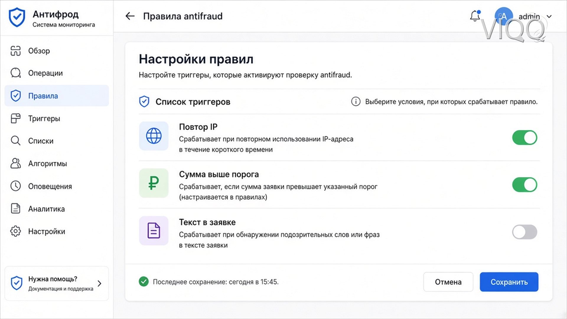Click the Список триггеров section label
Image resolution: width=567 pixels, height=319 pixels.
pyautogui.click(x=193, y=102)
